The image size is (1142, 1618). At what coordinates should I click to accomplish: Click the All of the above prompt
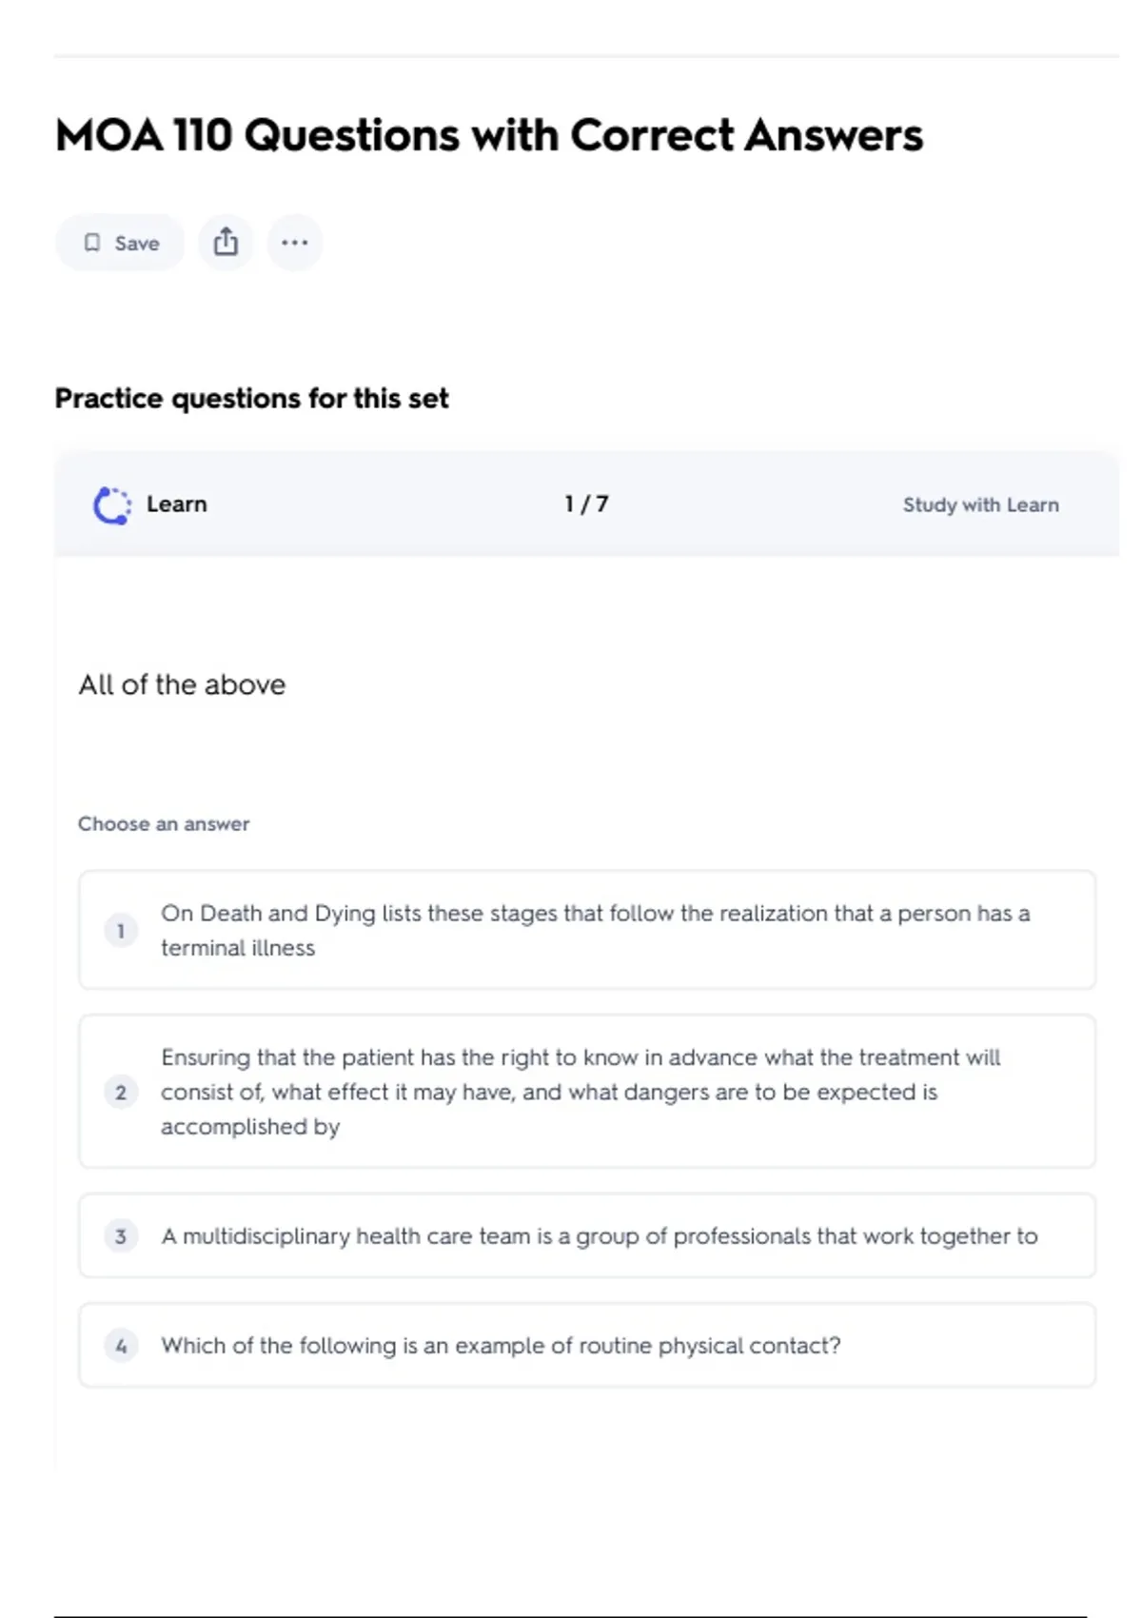pyautogui.click(x=182, y=685)
